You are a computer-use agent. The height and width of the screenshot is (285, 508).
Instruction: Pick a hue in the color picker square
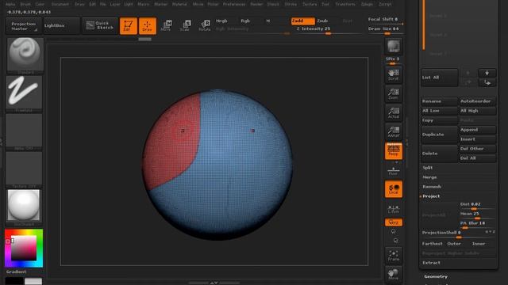coord(24,249)
